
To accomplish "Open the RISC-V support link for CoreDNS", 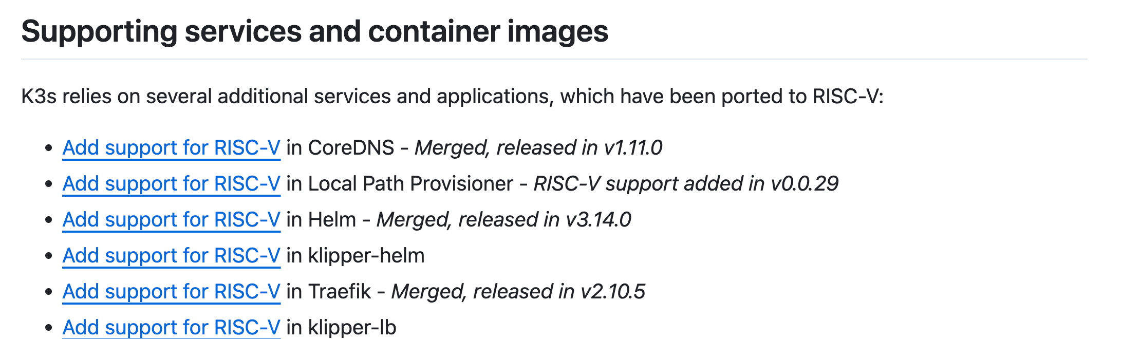I will tap(171, 148).
